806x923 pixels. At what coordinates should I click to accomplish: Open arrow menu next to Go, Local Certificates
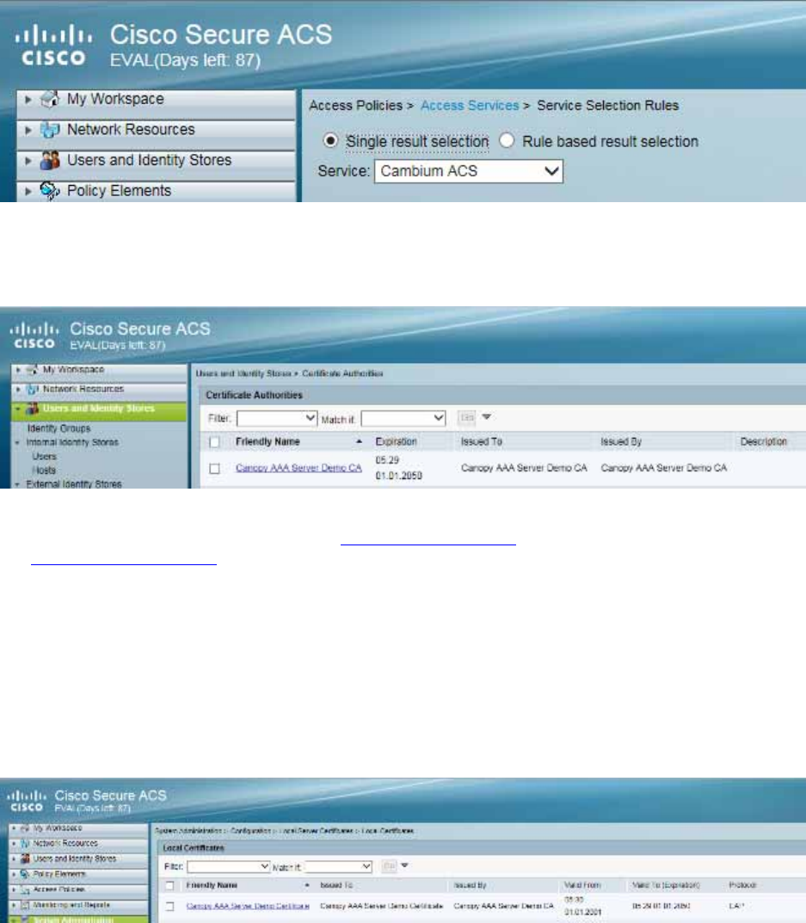point(404,866)
